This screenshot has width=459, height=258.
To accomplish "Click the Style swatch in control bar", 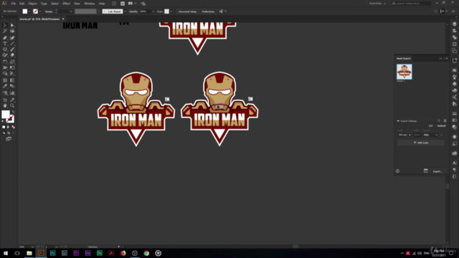I will (166, 11).
